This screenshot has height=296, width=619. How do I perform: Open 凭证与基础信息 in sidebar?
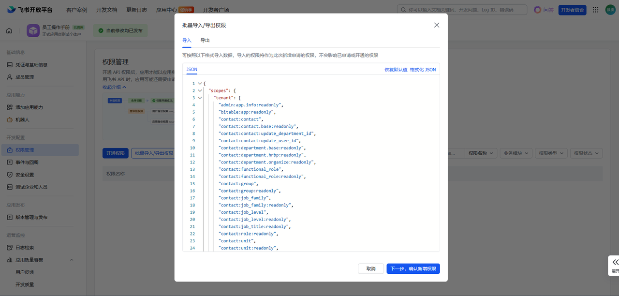[31, 65]
